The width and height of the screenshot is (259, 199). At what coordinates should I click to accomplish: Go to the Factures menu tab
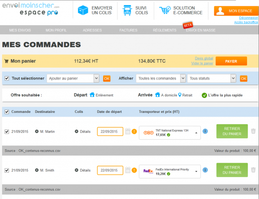click(128, 30)
